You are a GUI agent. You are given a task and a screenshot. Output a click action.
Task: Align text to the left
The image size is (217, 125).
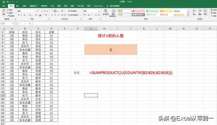[52, 15]
